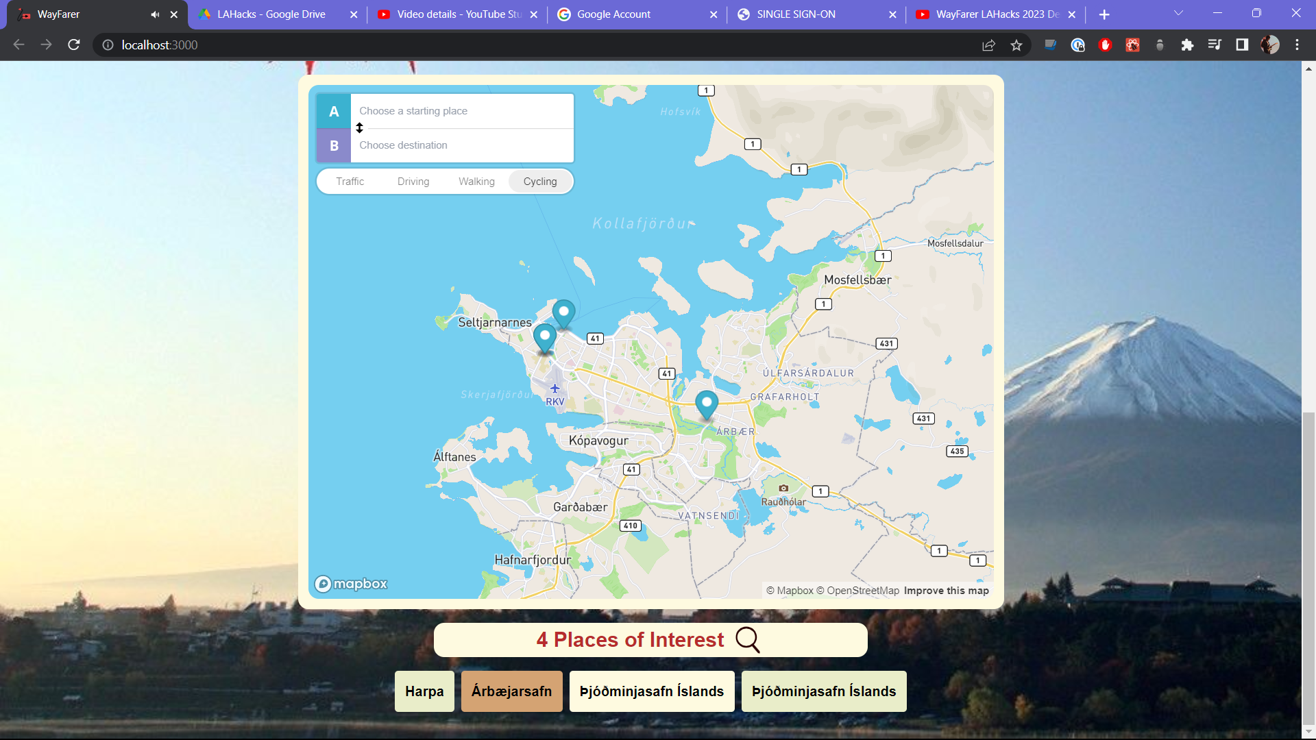Click the map marker near Árbær
Viewport: 1316px width, 740px height.
pos(706,404)
